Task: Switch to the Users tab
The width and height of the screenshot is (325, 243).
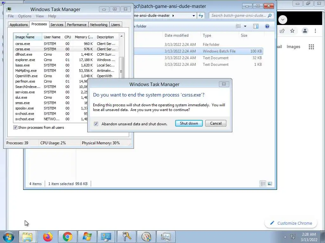Action: point(116,25)
